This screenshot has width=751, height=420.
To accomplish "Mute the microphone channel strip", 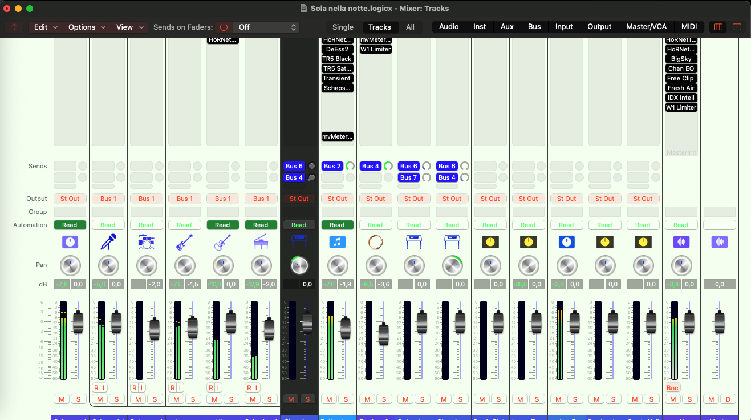I will 100,399.
